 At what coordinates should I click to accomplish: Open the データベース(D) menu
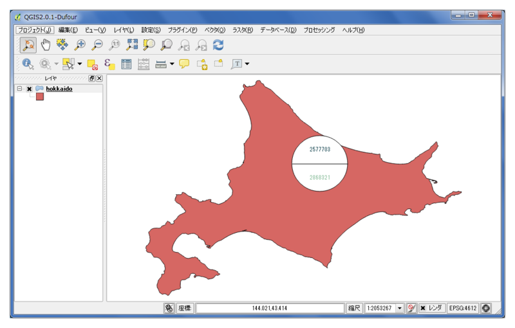point(278,30)
